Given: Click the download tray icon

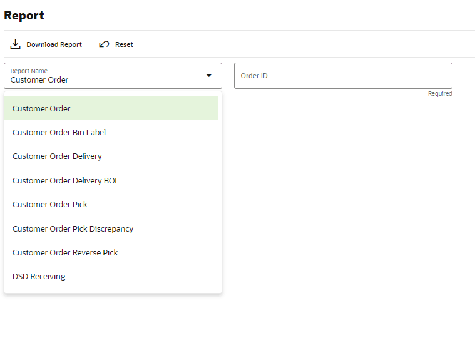Looking at the screenshot, I should [15, 44].
